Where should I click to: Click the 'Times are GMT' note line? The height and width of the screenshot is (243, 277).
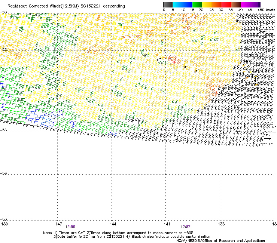click(x=118, y=233)
